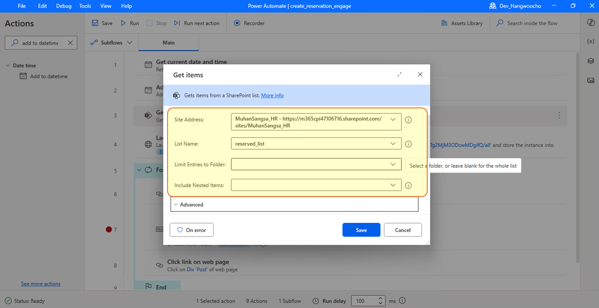This screenshot has width=599, height=308.
Task: Click the SharePoint icon of action 3
Action: point(148,115)
